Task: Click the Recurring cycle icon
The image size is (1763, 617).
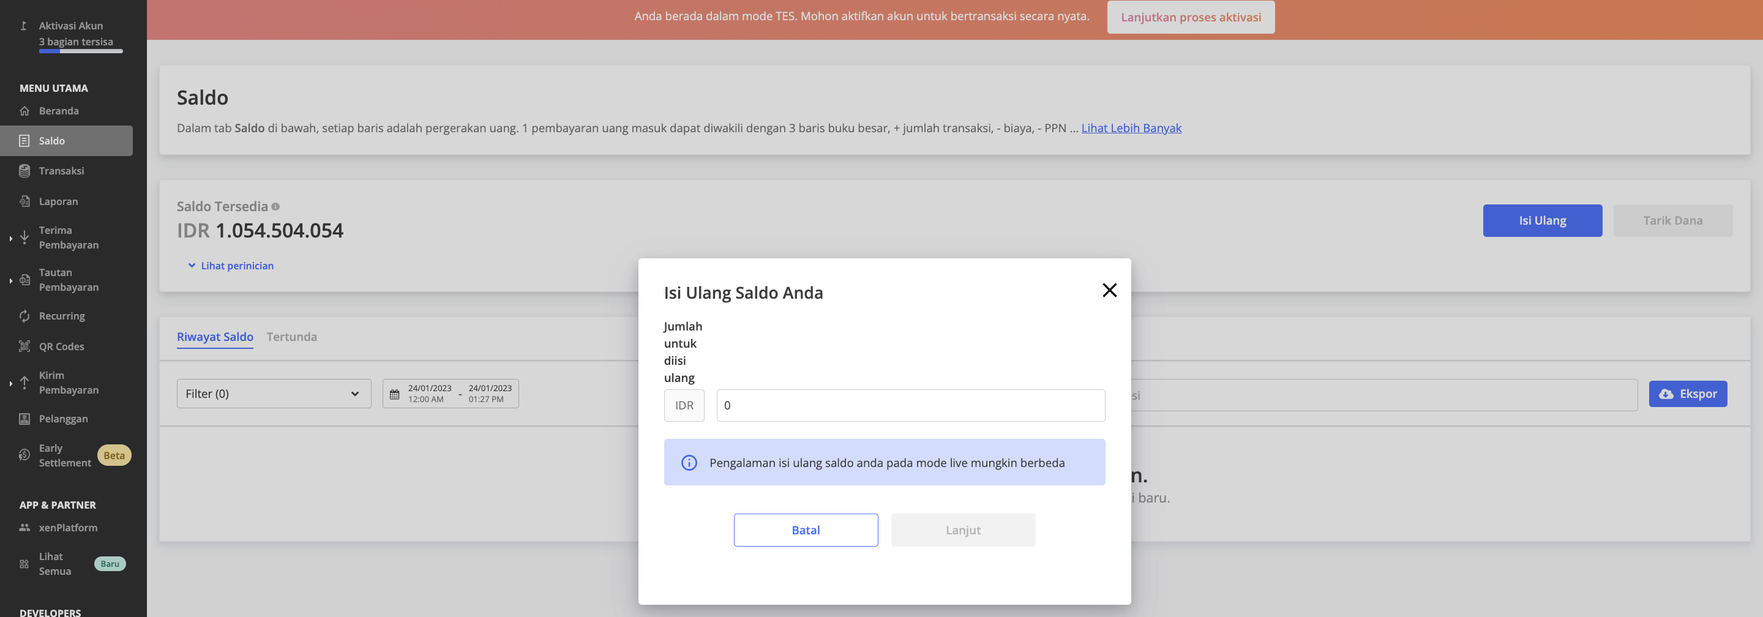Action: 24,316
